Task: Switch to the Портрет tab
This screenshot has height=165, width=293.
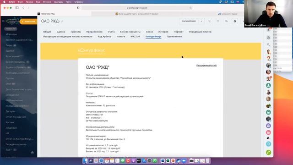Action: tap(179, 32)
